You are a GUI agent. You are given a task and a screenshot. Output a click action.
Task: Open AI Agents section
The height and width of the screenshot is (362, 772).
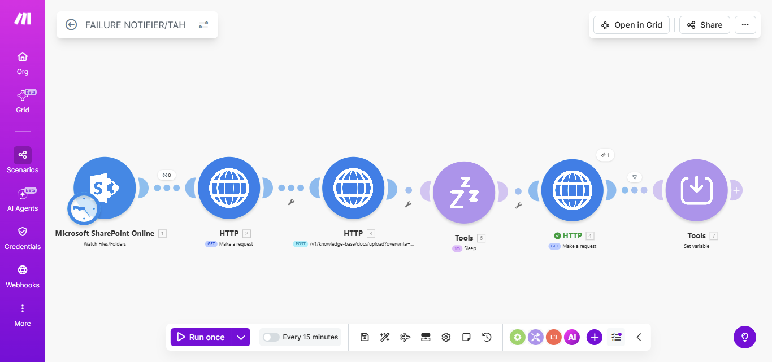pos(23,199)
